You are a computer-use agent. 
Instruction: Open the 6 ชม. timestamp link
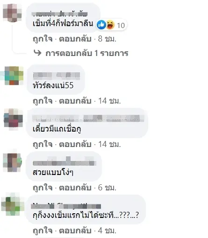[x=107, y=188]
